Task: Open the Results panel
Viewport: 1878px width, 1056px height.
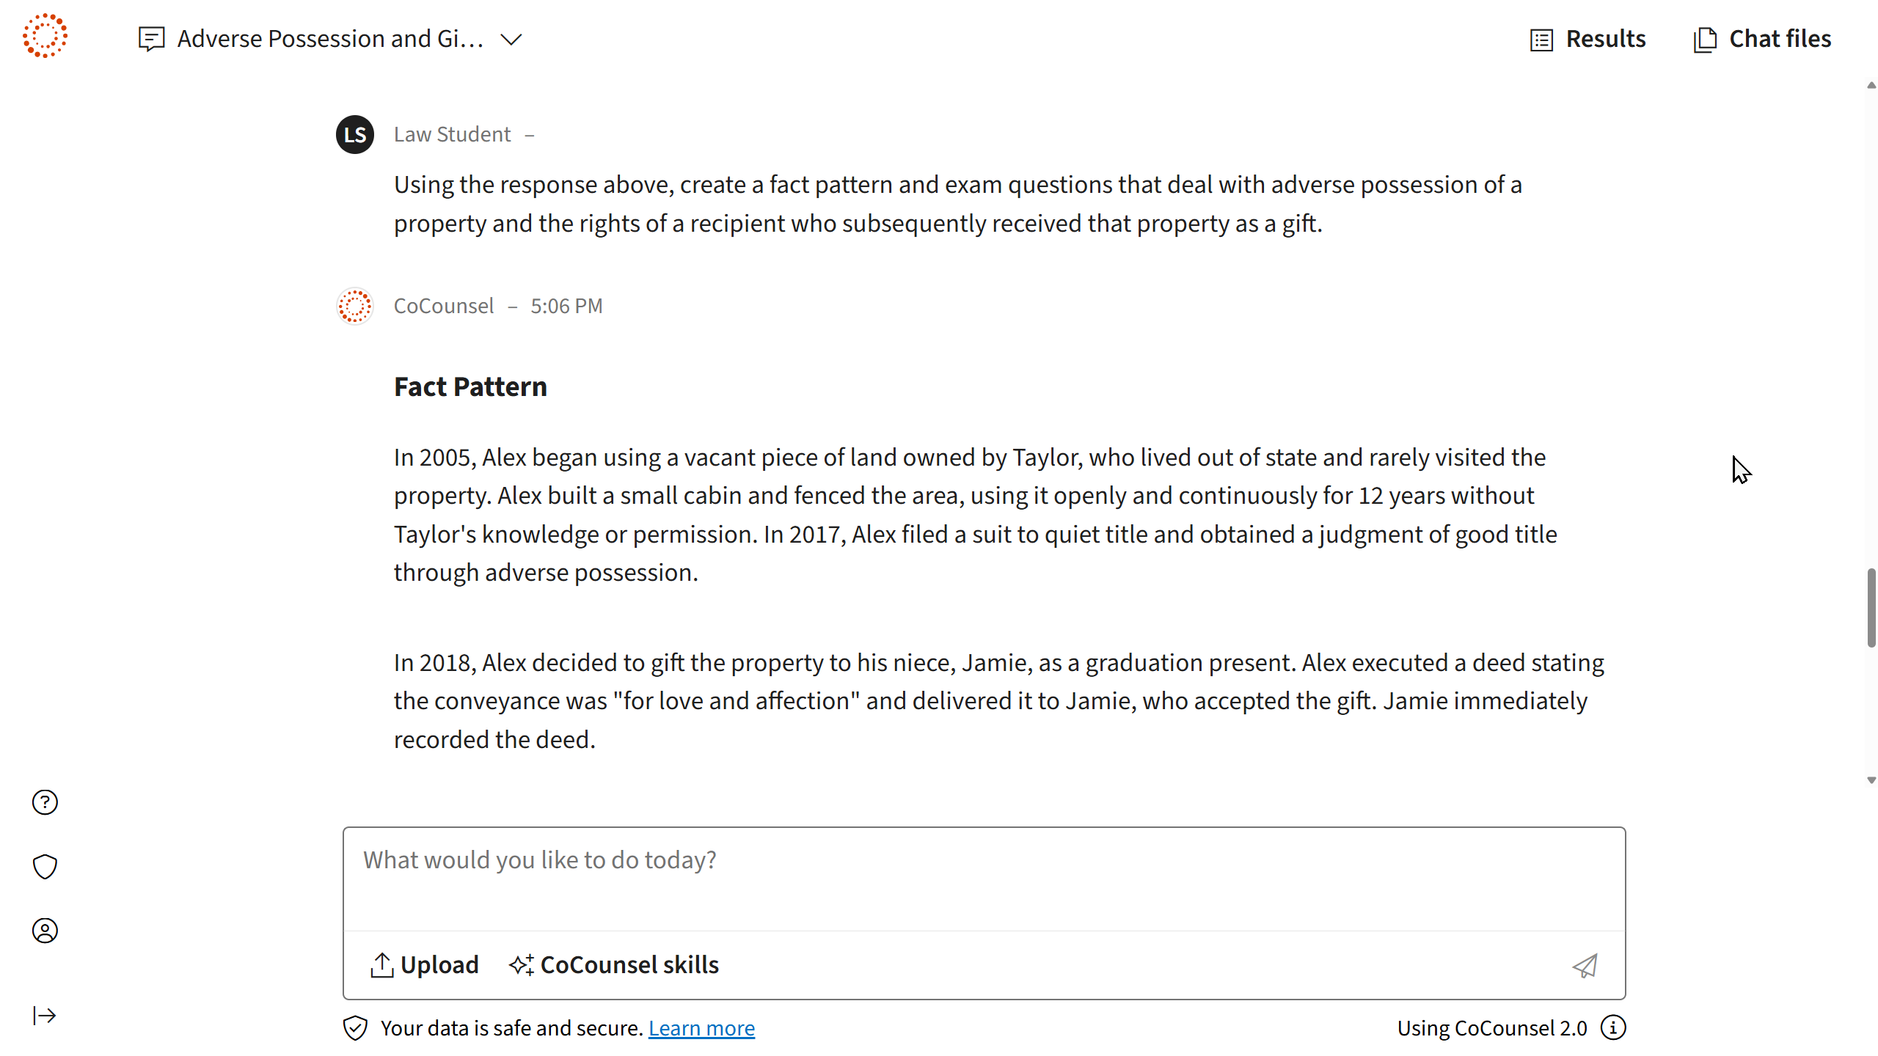Action: click(1588, 39)
